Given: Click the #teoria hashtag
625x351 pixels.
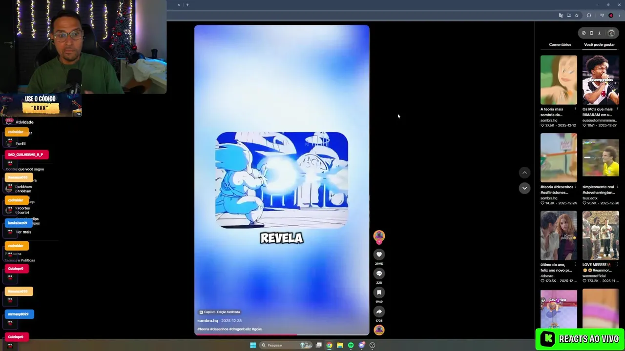Looking at the screenshot, I should tap(203, 329).
